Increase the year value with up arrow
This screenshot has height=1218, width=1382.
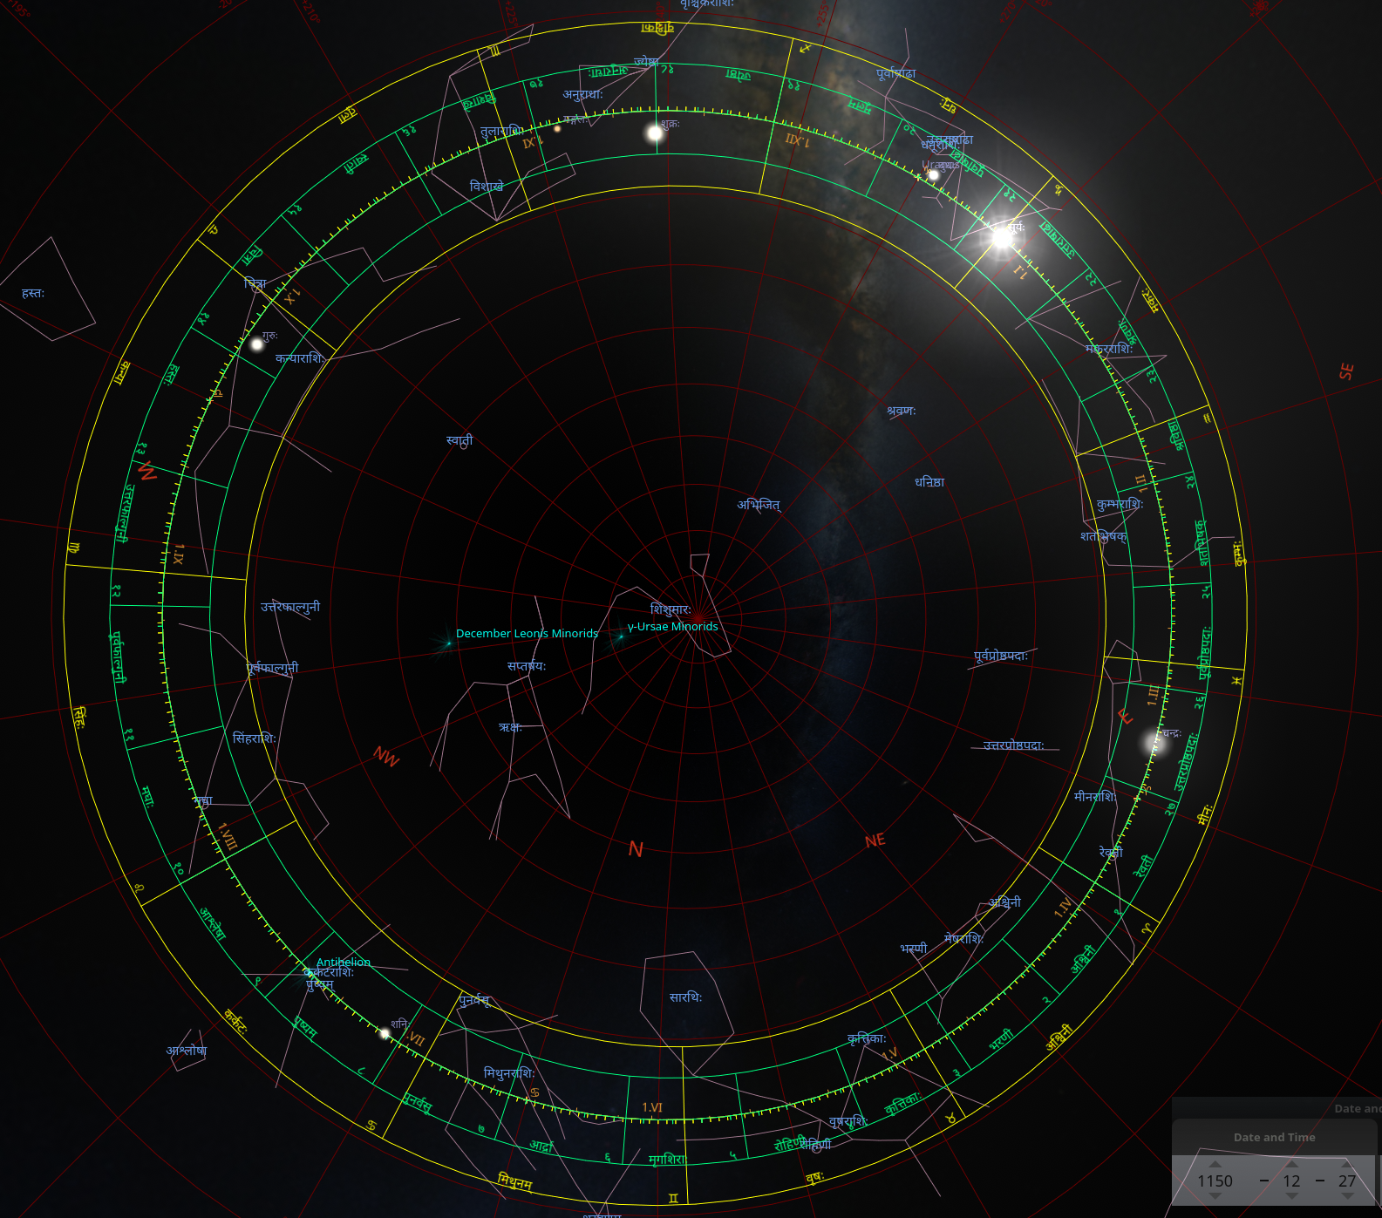[x=1215, y=1164]
